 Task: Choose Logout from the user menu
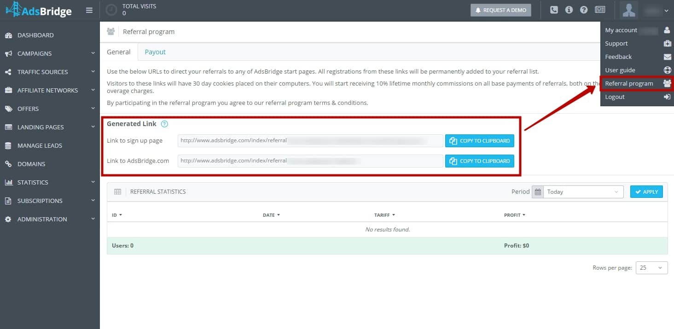click(x=637, y=97)
